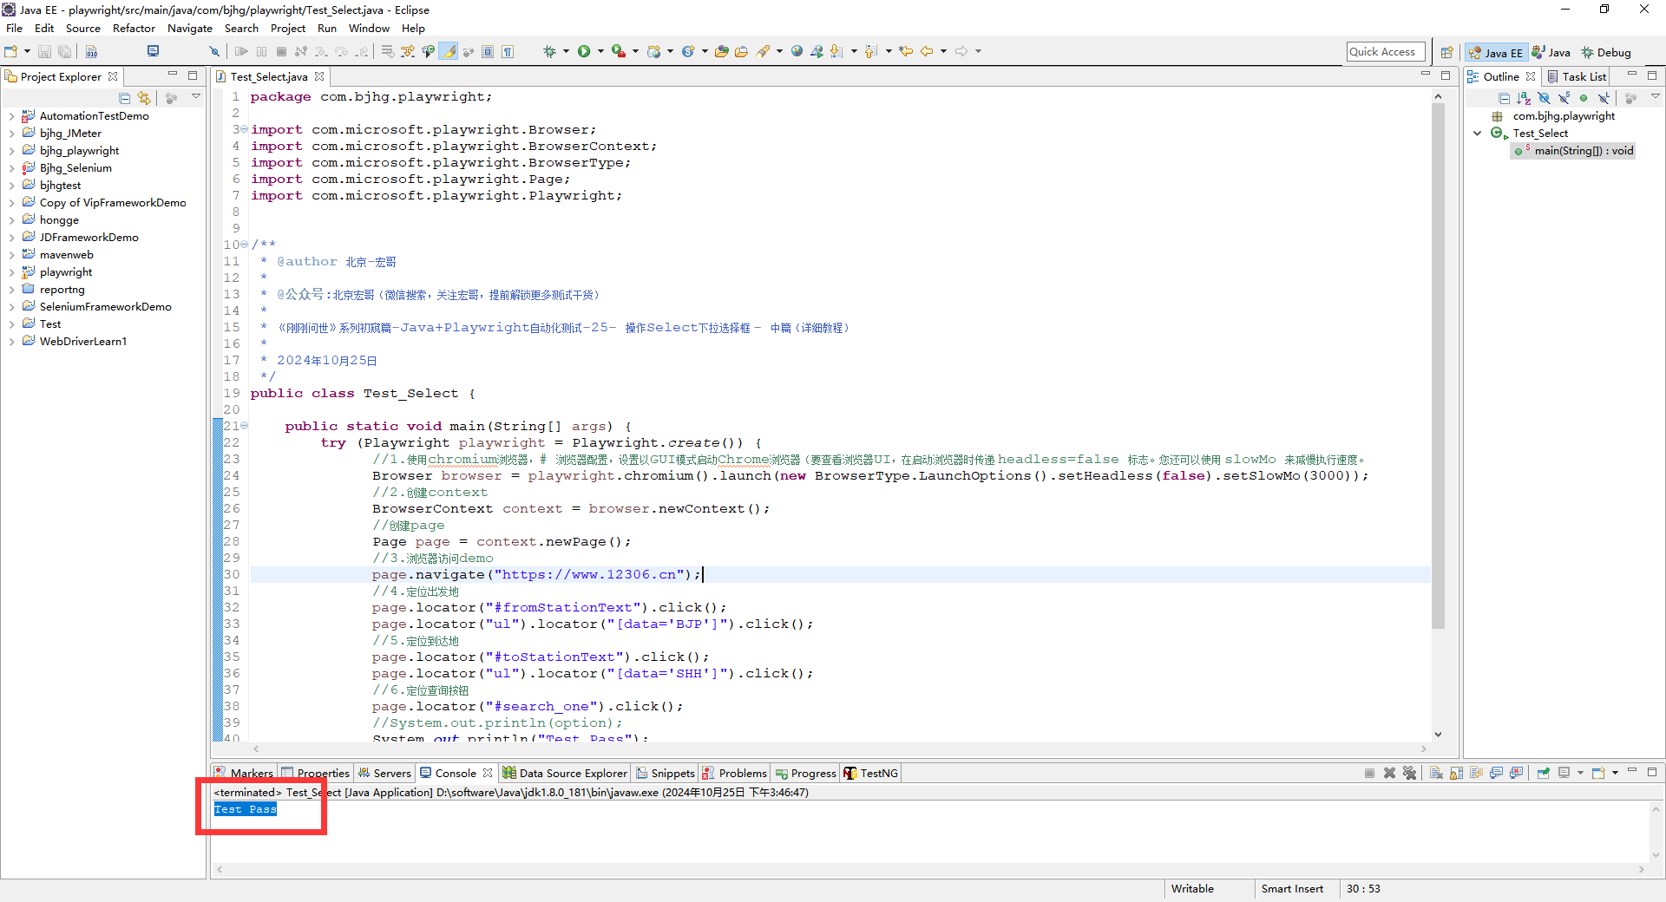The height and width of the screenshot is (902, 1666).
Task: Click the editor's vertical scrollbar
Action: coord(1438,364)
